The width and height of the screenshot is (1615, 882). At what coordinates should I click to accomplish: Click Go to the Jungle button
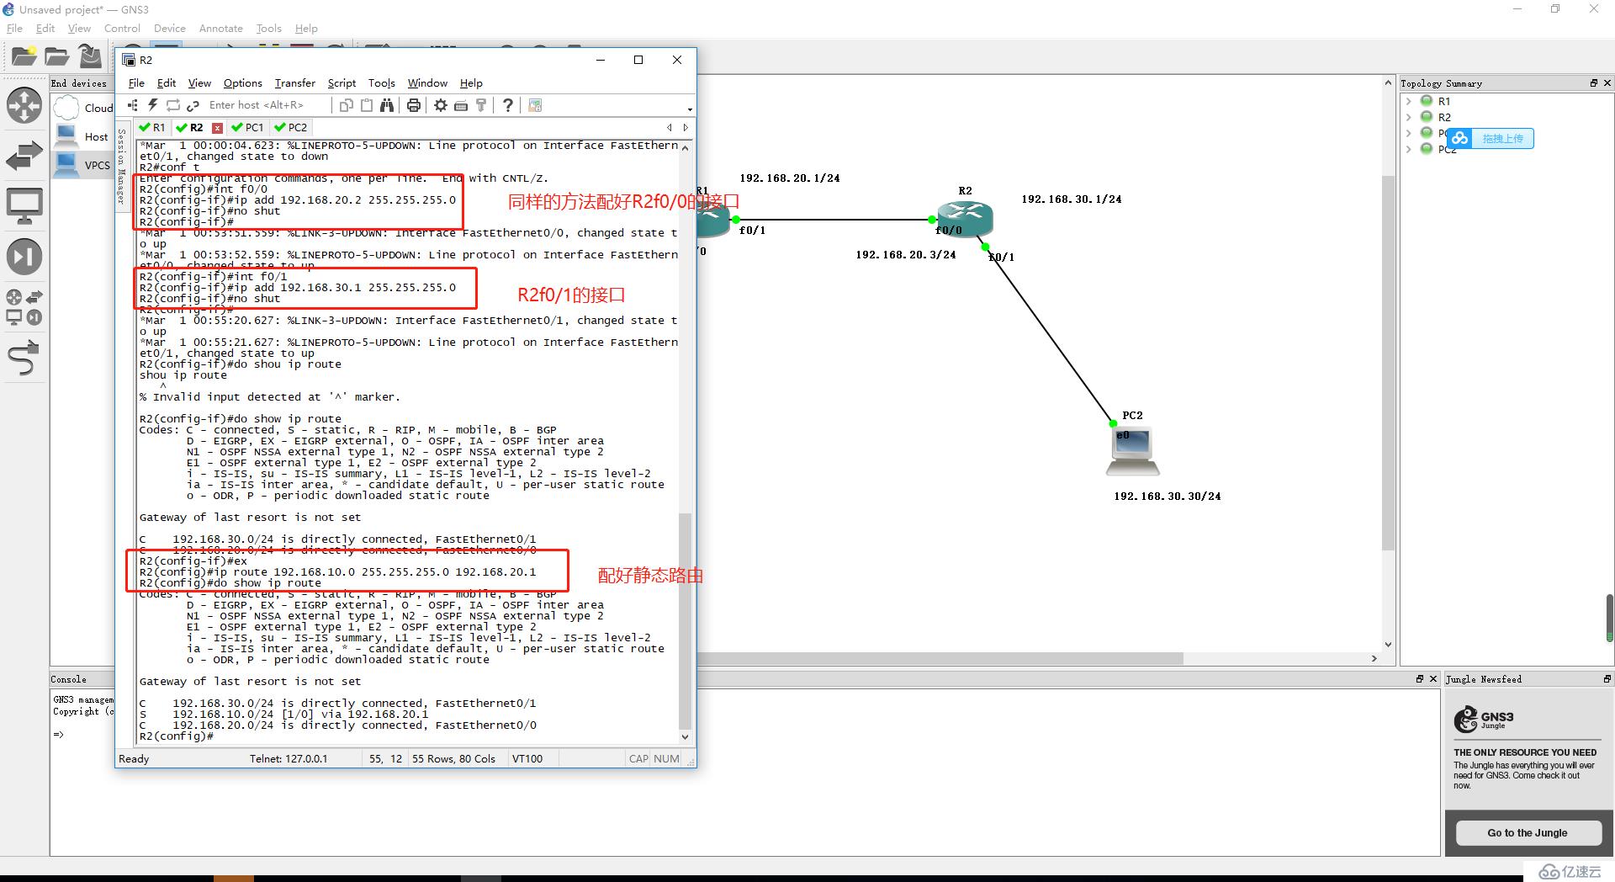[1527, 833]
